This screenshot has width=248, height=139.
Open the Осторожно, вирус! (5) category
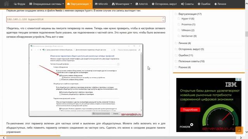[x=191, y=49]
